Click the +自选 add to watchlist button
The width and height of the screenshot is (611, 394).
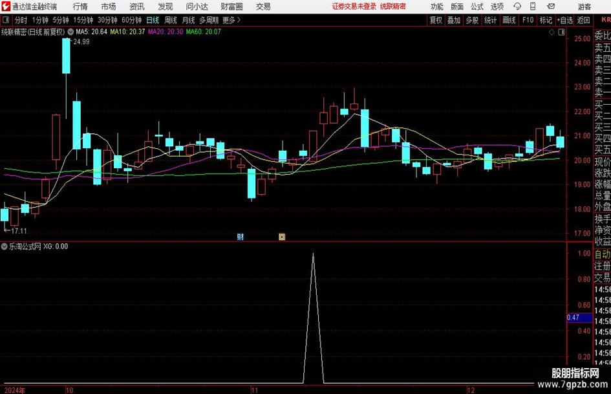[x=565, y=20]
